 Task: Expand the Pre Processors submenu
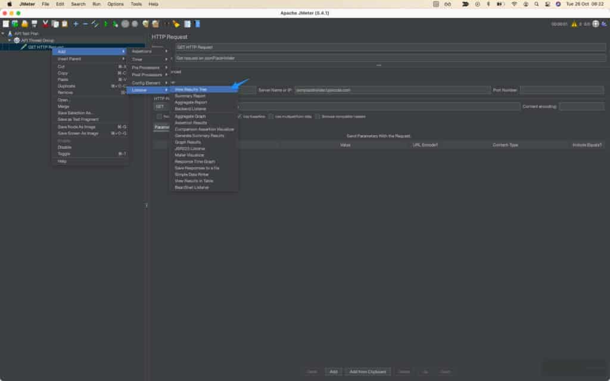[149, 68]
